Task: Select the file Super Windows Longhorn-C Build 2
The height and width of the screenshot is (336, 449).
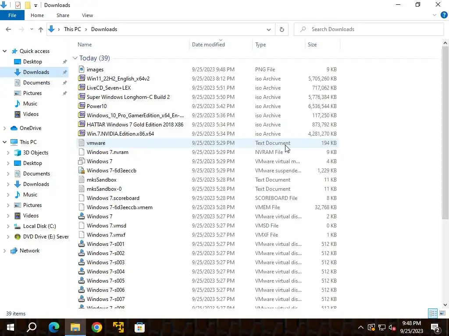Action: pyautogui.click(x=128, y=97)
